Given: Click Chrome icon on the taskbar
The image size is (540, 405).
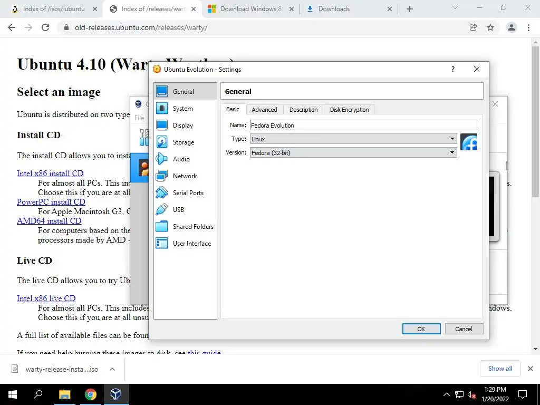Looking at the screenshot, I should 91,394.
